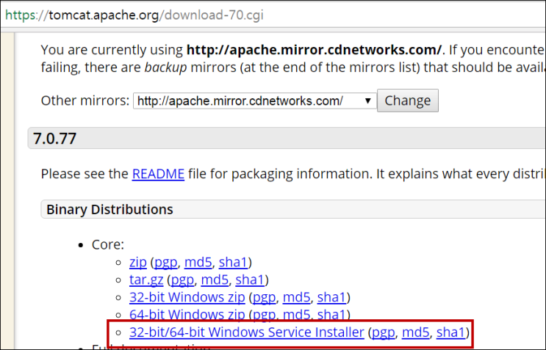Open pgp for Windows Service Installer
Screen dimensions: 546x350
click(x=384, y=332)
